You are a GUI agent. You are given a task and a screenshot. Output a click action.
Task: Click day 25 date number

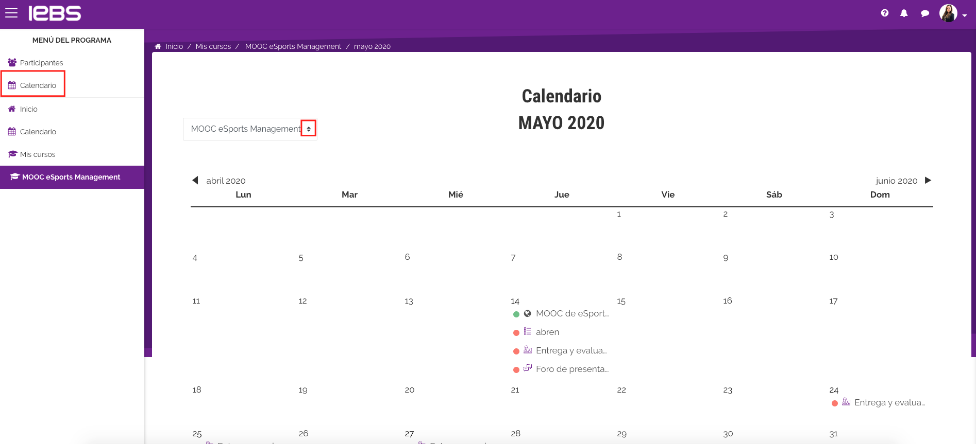coord(197,434)
